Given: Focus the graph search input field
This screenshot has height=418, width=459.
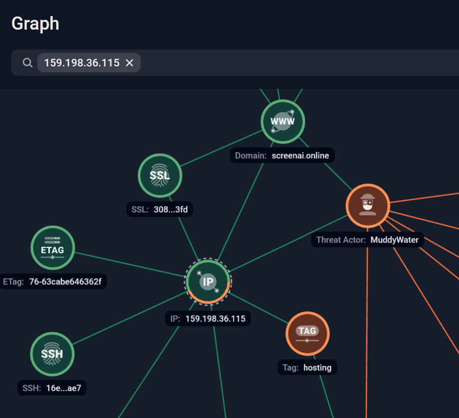Looking at the screenshot, I should tap(294, 63).
